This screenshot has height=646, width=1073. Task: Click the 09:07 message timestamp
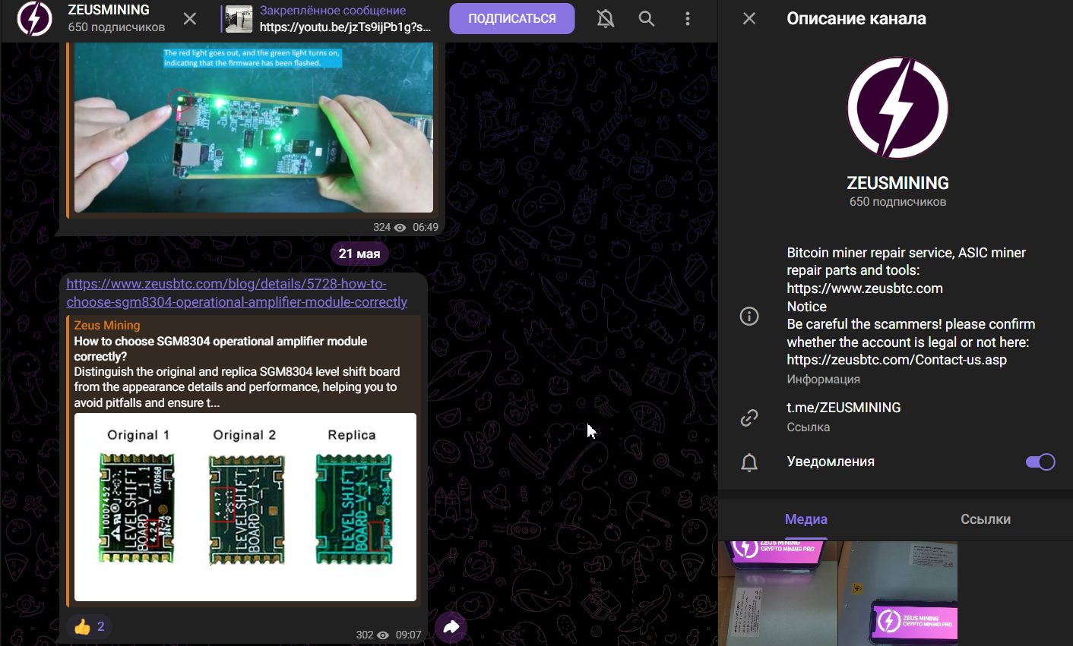[409, 635]
